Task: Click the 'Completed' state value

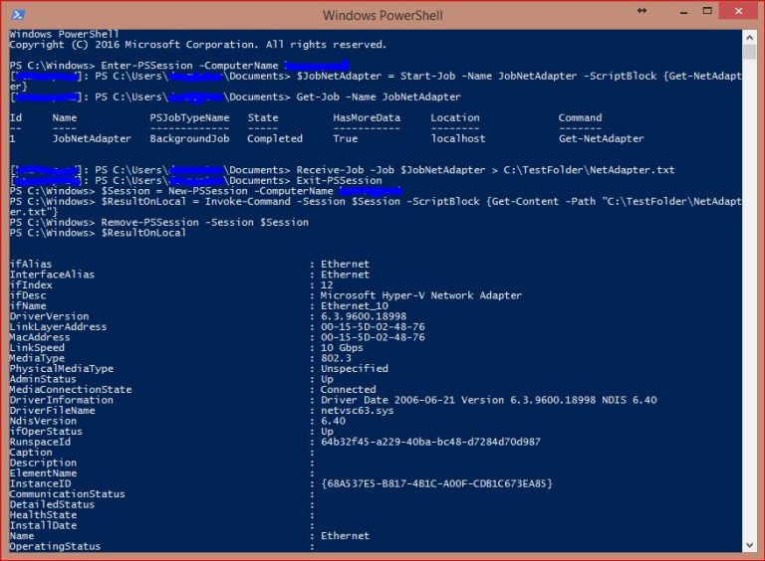Action: (275, 139)
